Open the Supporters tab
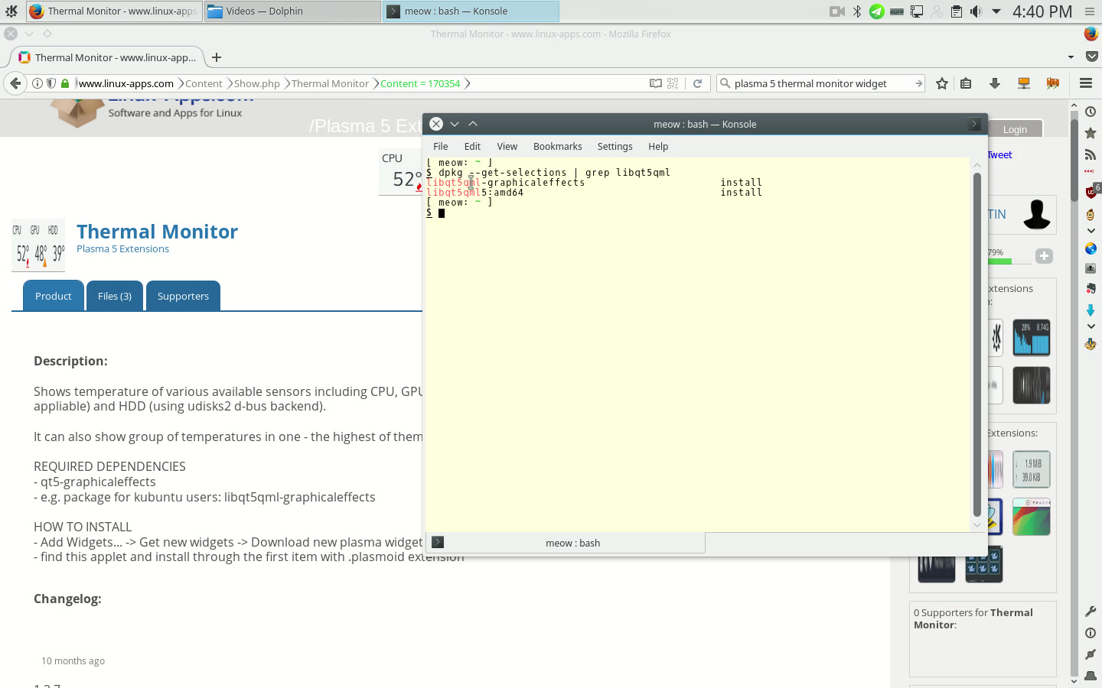Image resolution: width=1102 pixels, height=688 pixels. (x=183, y=296)
